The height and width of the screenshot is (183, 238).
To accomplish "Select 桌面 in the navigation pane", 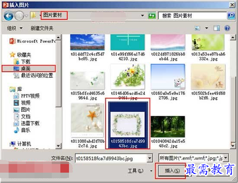I will pos(29,69).
